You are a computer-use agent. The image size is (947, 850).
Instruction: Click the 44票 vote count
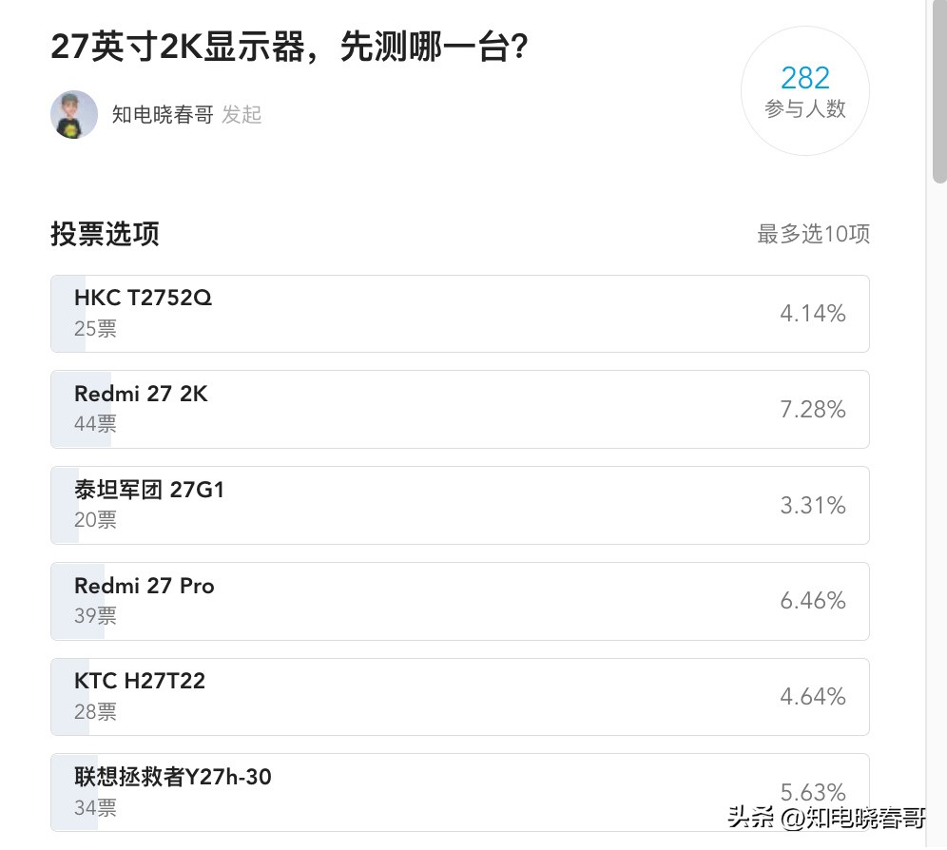coord(95,424)
